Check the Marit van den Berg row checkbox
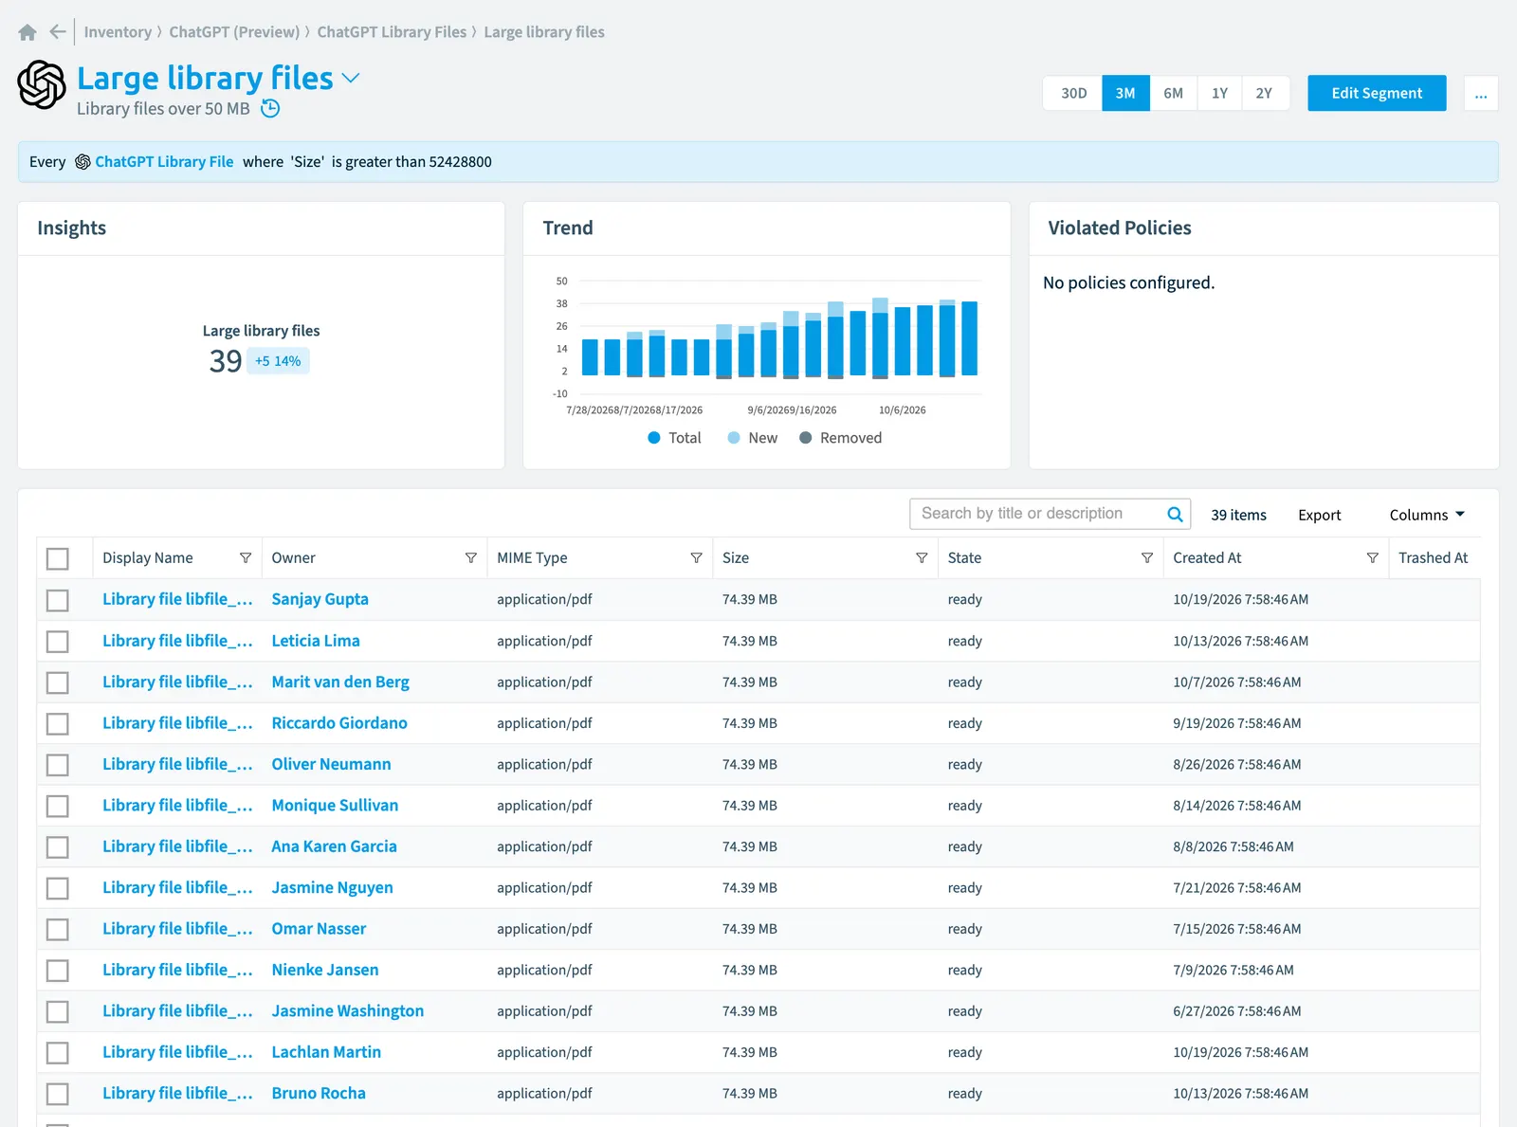The width and height of the screenshot is (1517, 1127). click(x=58, y=682)
